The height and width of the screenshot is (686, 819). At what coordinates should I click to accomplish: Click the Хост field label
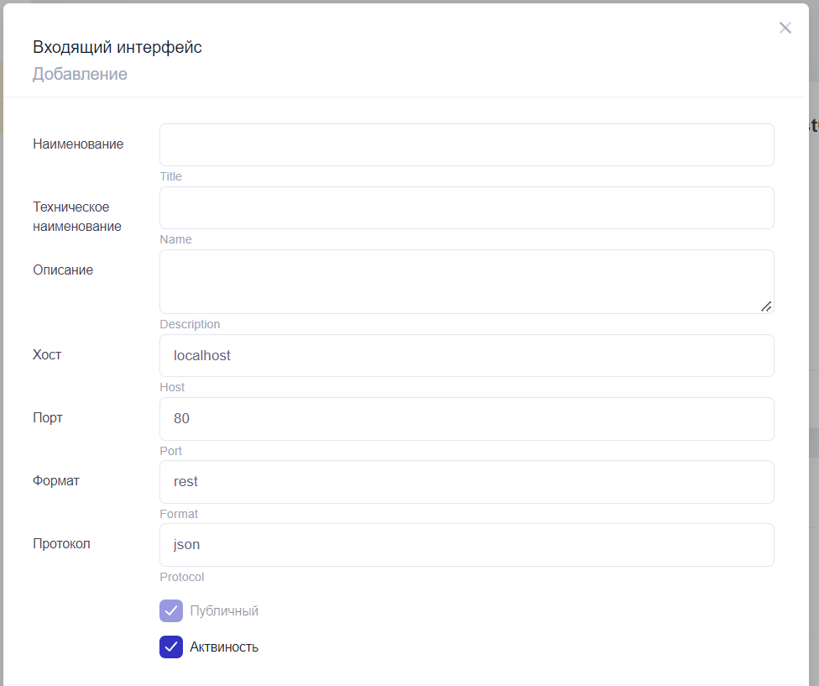[47, 355]
